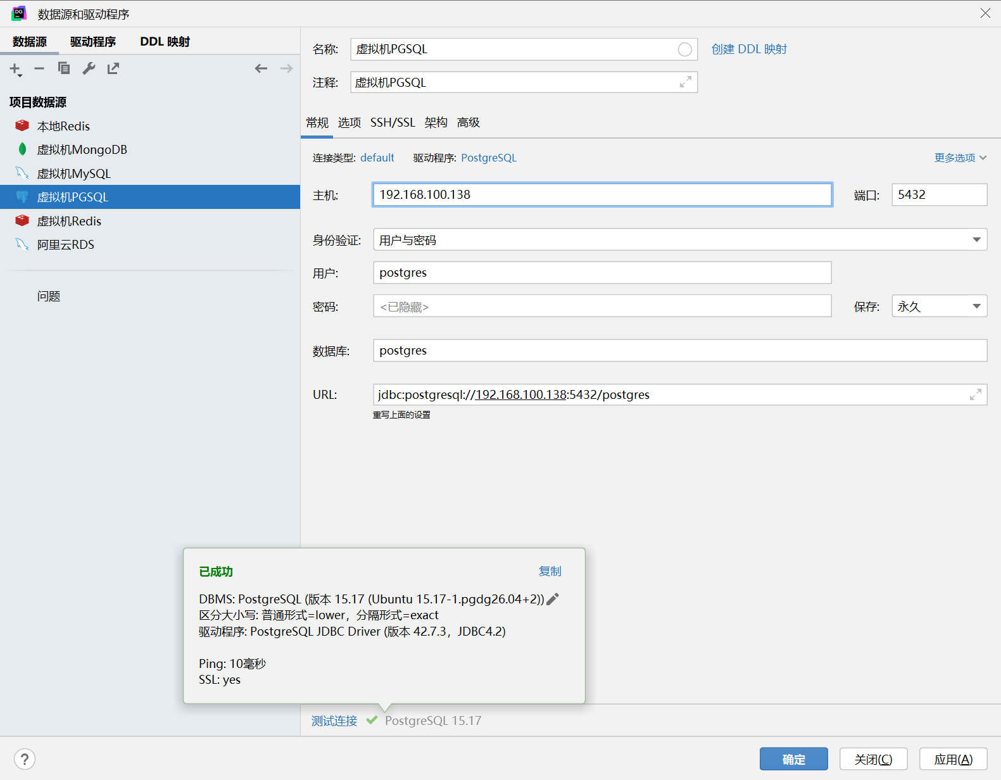The height and width of the screenshot is (780, 1001).
Task: Navigate forward with right arrow
Action: point(286,68)
